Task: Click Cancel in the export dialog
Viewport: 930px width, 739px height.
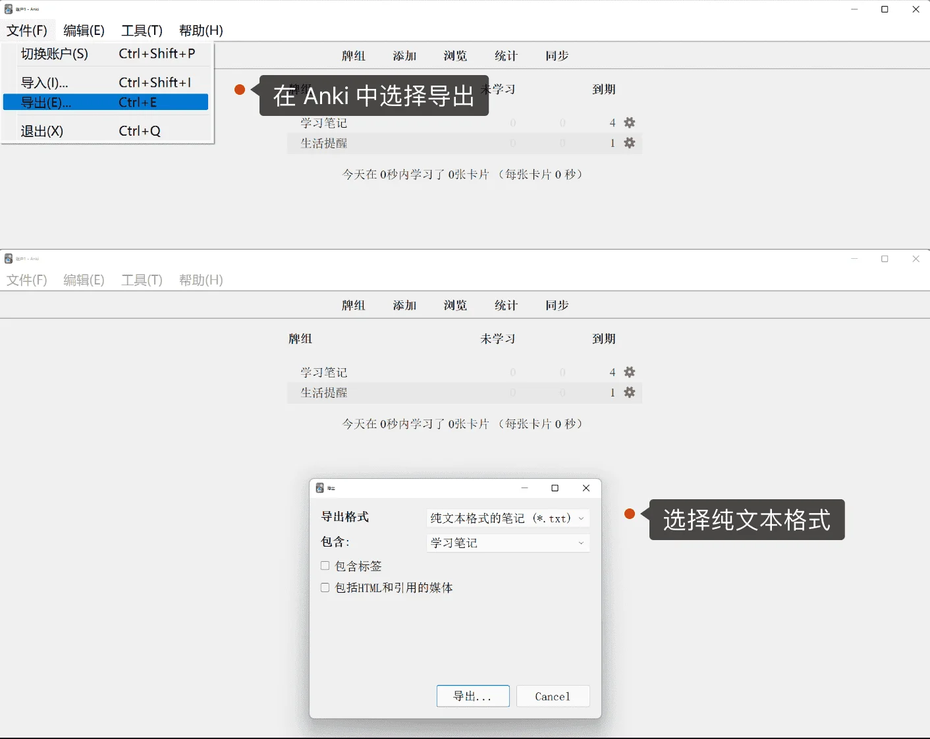Action: [x=553, y=696]
